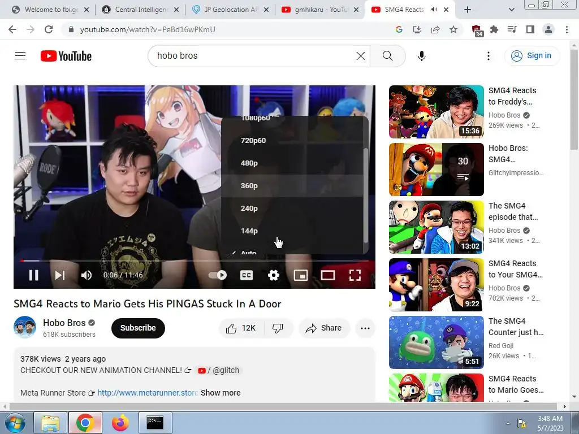Start voice search with microphone icon
The height and width of the screenshot is (434, 579).
422,56
